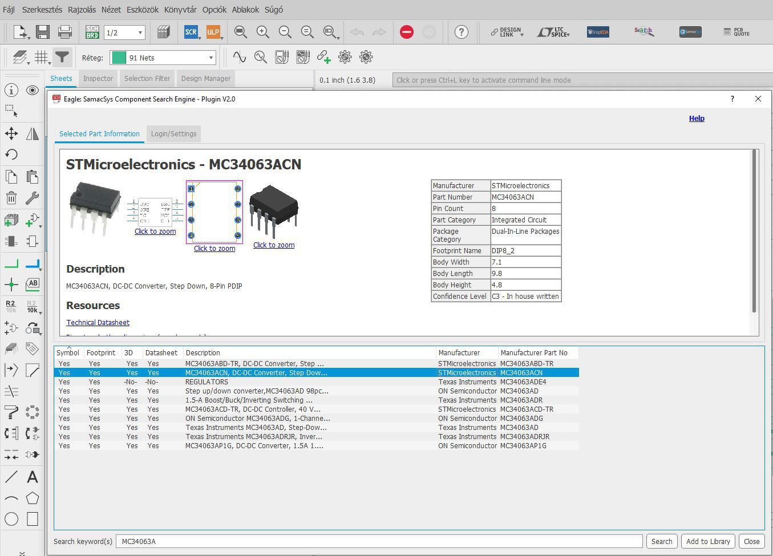Select the MC34063ADRJR result row
Screen dimensions: 773x556
coord(317,437)
